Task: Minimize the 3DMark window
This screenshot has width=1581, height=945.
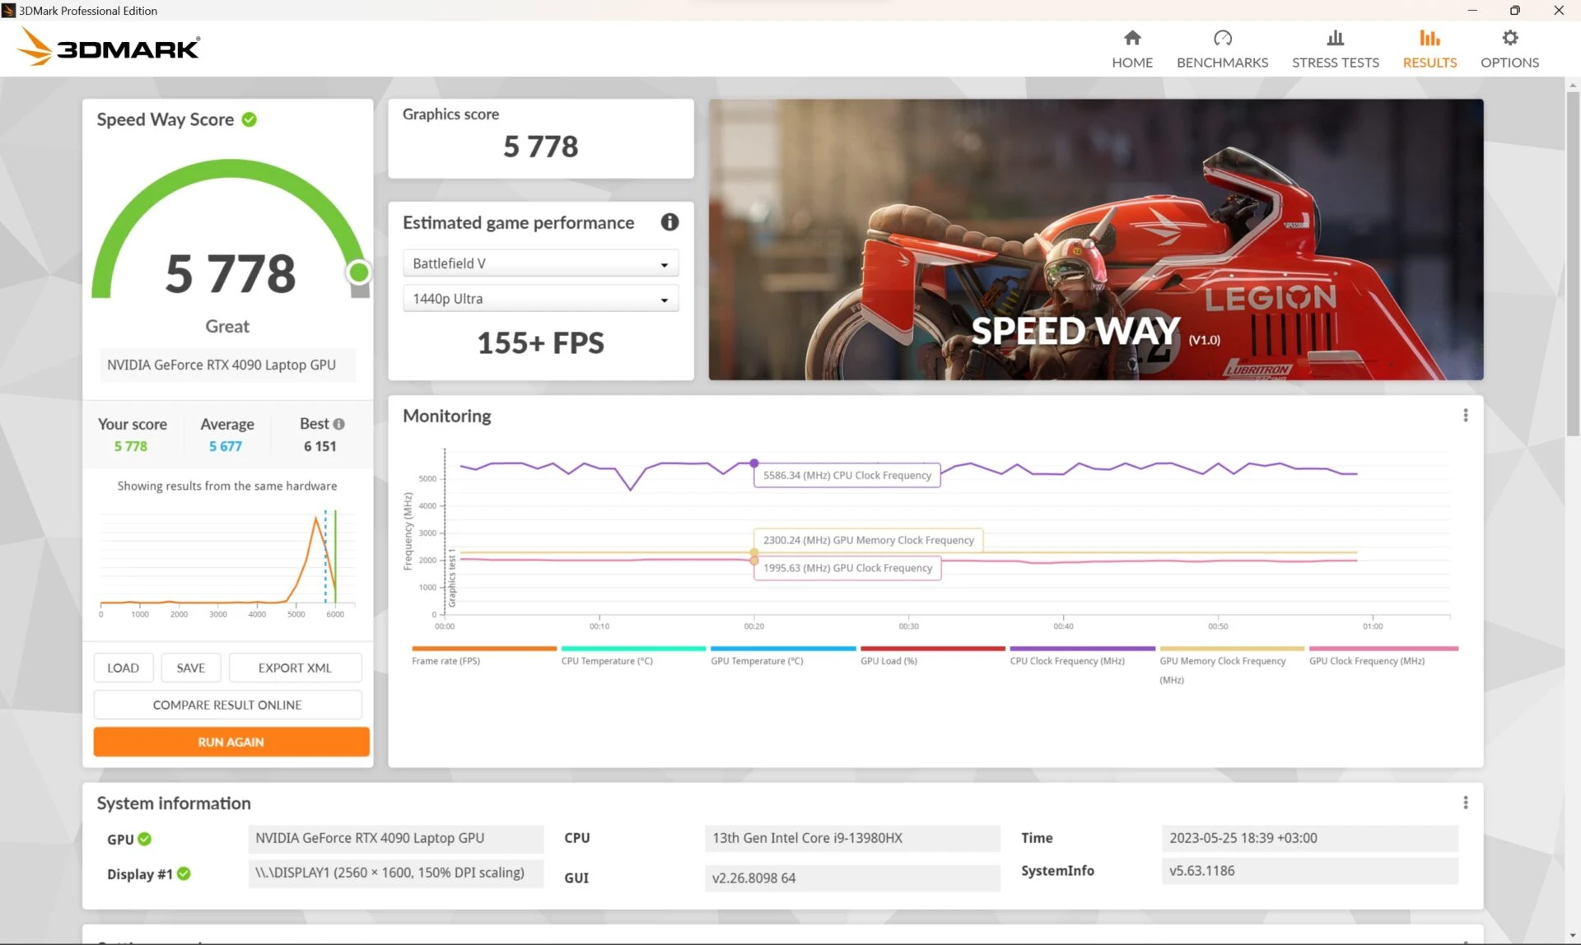Action: click(x=1472, y=11)
